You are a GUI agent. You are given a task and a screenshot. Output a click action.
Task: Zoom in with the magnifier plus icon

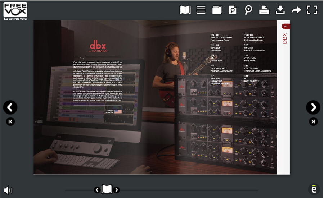point(248,10)
